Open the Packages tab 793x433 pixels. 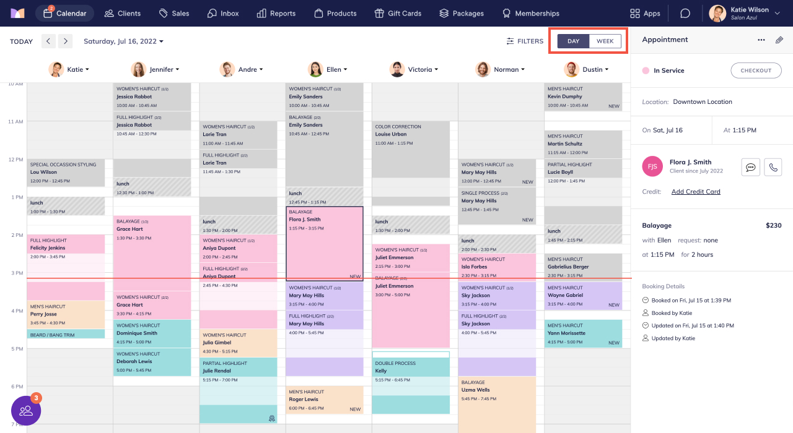pyautogui.click(x=462, y=13)
